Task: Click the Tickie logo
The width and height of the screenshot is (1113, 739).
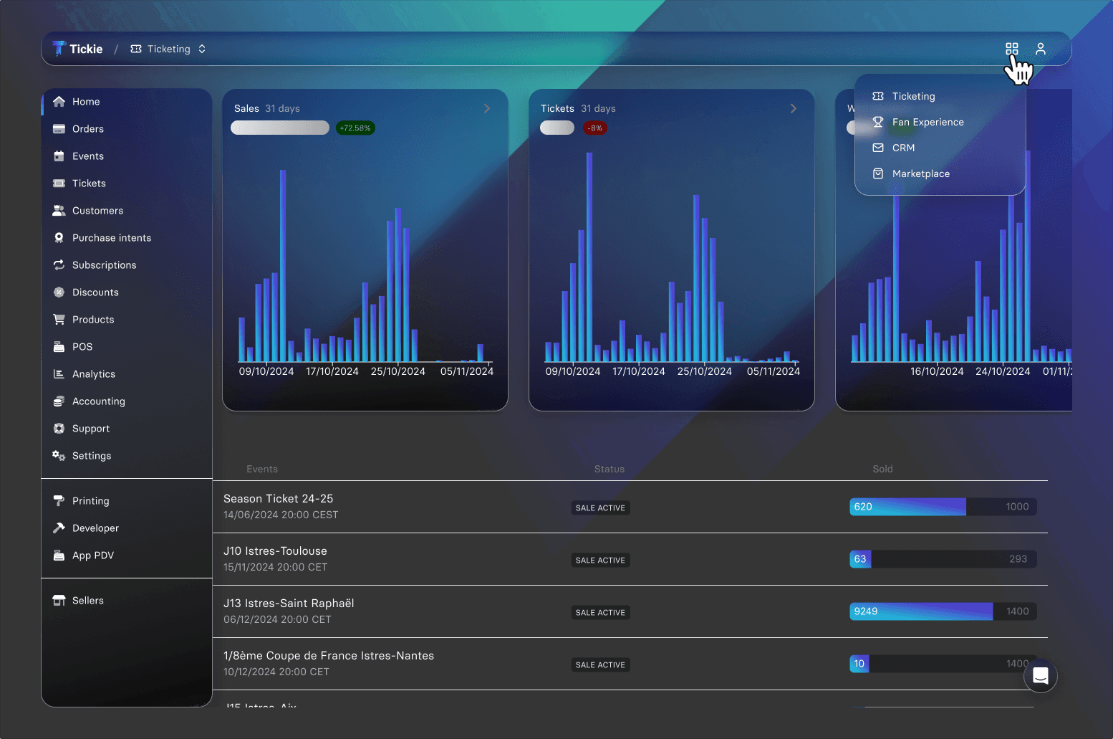Action: pos(77,49)
